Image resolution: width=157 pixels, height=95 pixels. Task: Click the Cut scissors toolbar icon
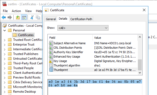pyautogui.click(x=32, y=17)
